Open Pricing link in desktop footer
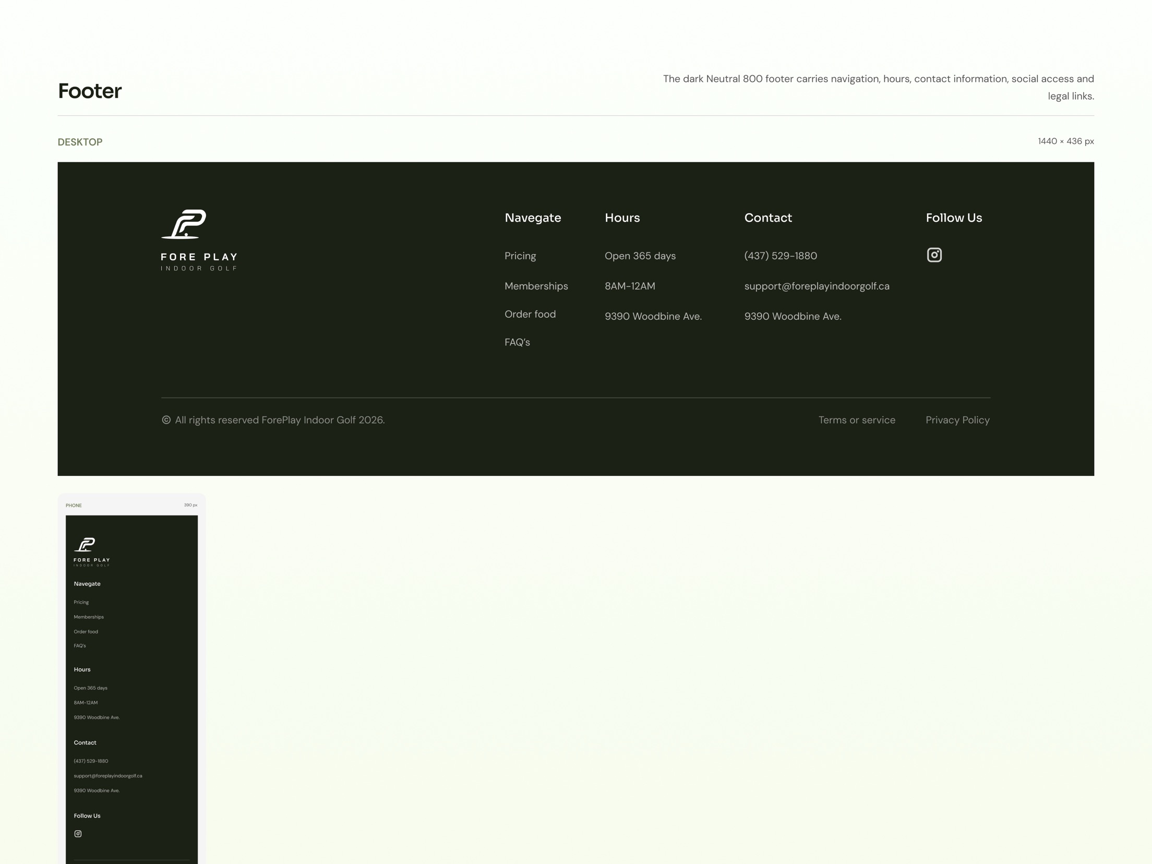1152x864 pixels. tap(520, 256)
